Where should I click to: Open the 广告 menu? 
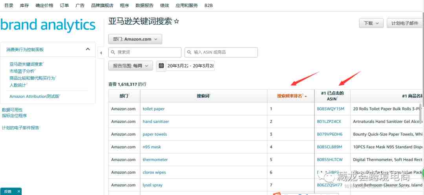(x=80, y=5)
